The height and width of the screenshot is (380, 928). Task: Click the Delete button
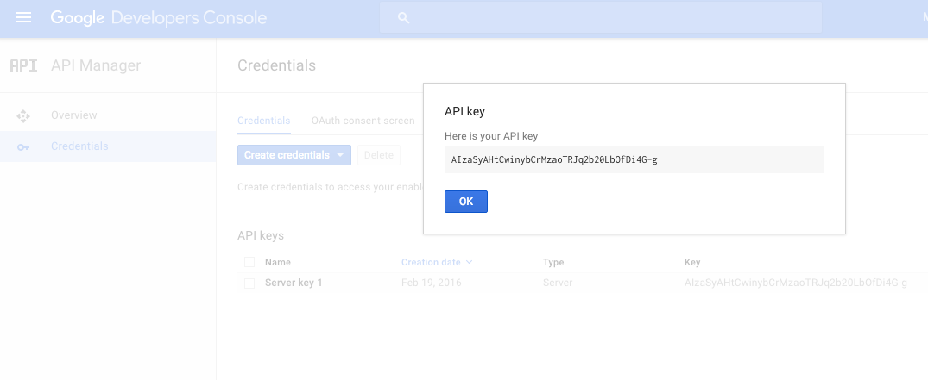(379, 155)
